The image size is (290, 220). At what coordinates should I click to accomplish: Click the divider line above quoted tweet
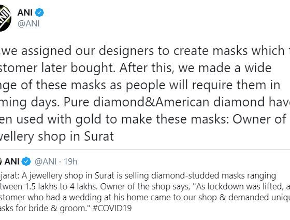[x=145, y=149]
